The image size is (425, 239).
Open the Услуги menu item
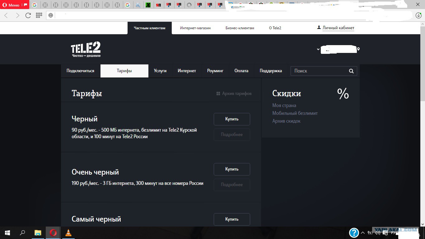[x=160, y=71]
